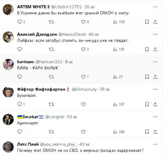
Task: Like Smoker's Адиннарот tweet
Action: [83, 132]
